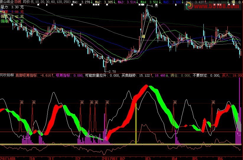Click the 阻力: 3.30 元 resistance label

point(12,7)
